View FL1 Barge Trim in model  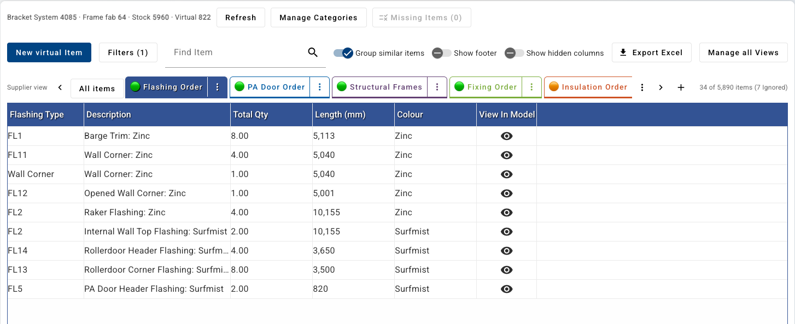pyautogui.click(x=507, y=136)
